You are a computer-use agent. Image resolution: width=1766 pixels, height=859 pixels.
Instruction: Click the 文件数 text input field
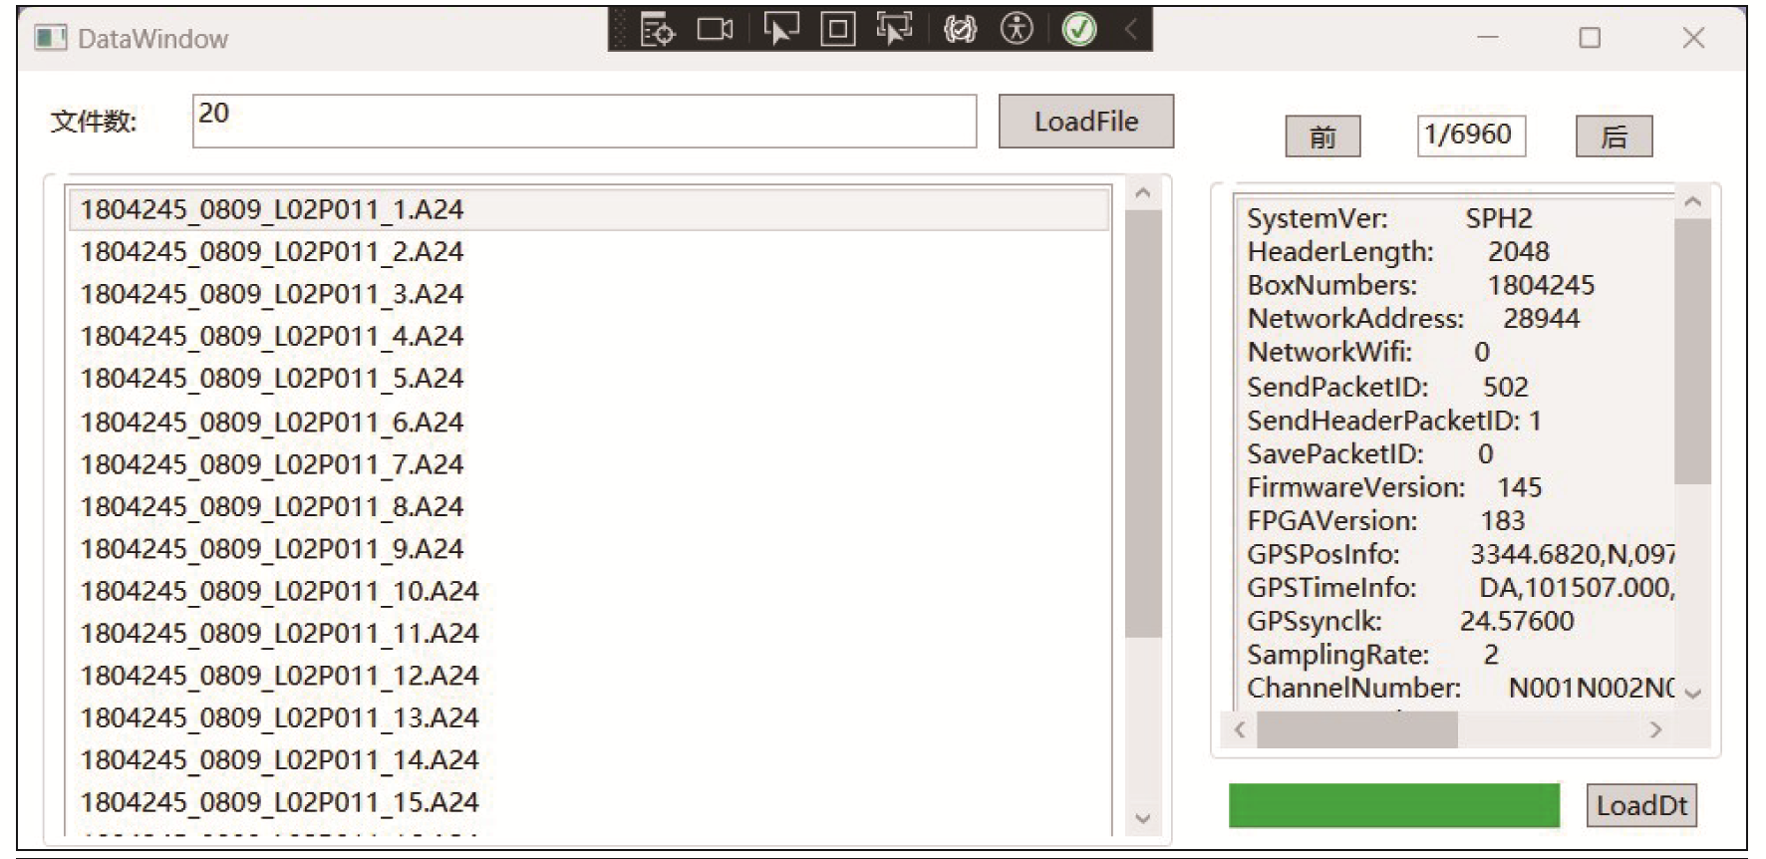[584, 122]
